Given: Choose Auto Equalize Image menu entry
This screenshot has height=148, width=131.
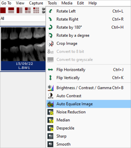Looking at the screenshot, I should 88,104.
